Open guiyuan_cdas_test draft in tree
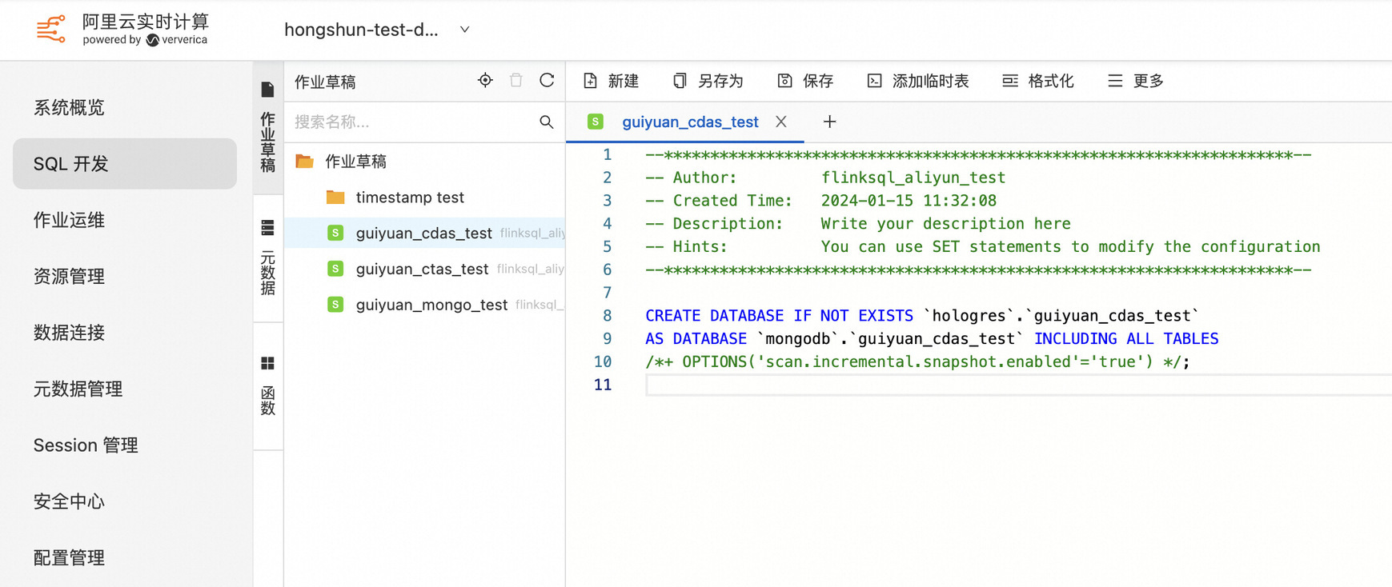Image resolution: width=1392 pixels, height=587 pixels. pos(424,233)
